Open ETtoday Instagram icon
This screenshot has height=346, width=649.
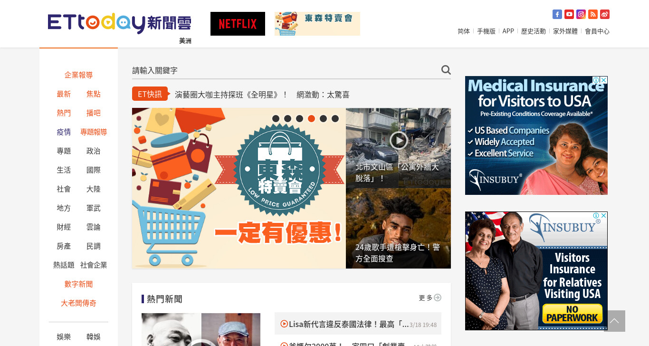click(581, 14)
